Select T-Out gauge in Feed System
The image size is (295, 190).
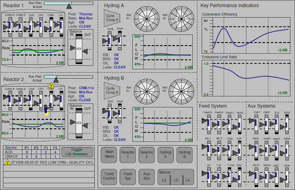pyautogui.click(x=229, y=177)
